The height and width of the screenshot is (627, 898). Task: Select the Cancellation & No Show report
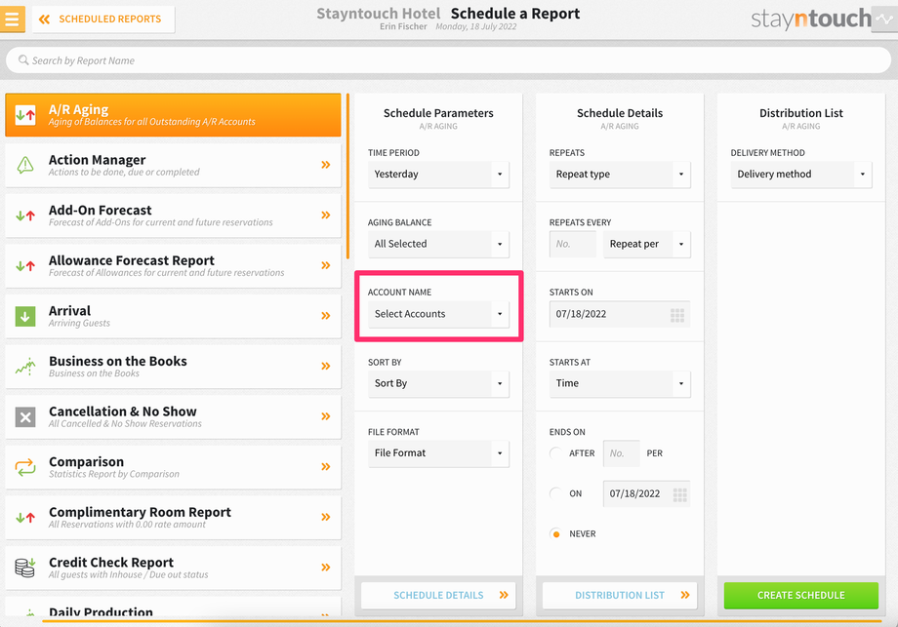(x=173, y=416)
